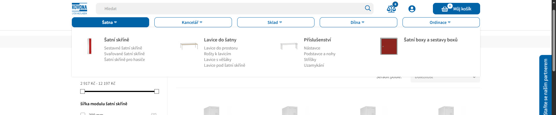Open the Lavice s věšáky link
556x115 pixels.
click(217, 60)
